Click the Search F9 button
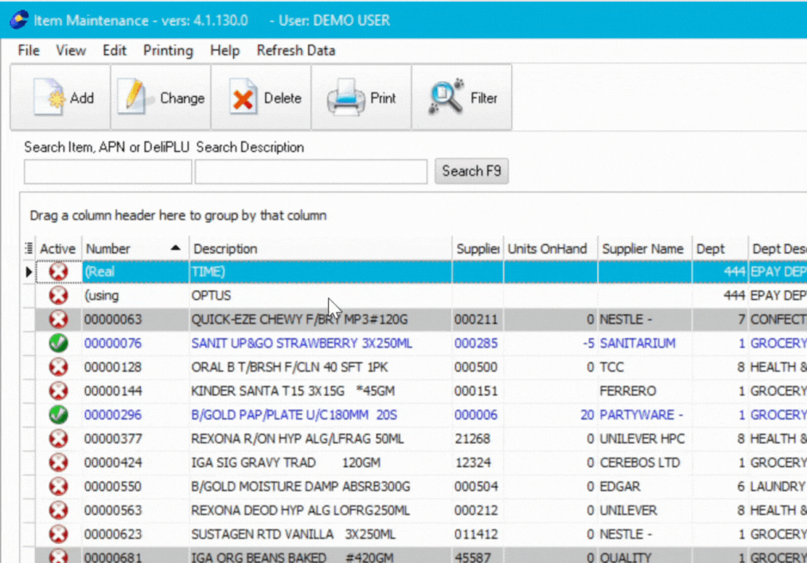 click(471, 171)
